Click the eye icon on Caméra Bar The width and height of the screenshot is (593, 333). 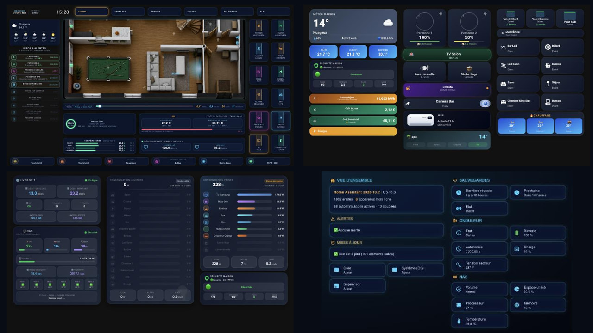pos(485,104)
